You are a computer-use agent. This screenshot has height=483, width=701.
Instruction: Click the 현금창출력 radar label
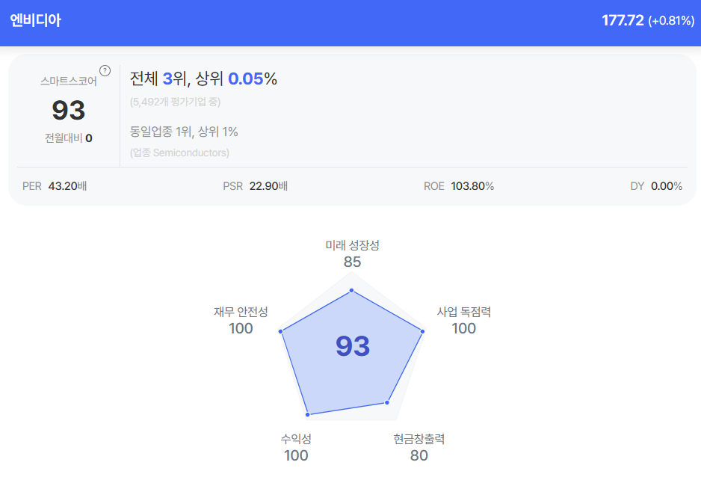pos(419,439)
